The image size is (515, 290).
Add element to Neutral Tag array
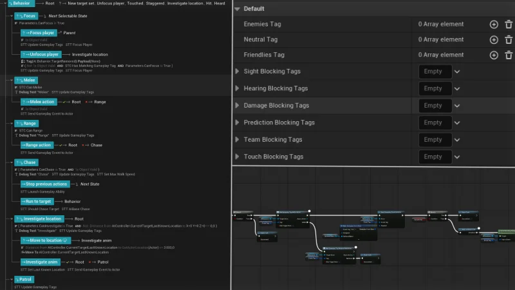(x=494, y=40)
